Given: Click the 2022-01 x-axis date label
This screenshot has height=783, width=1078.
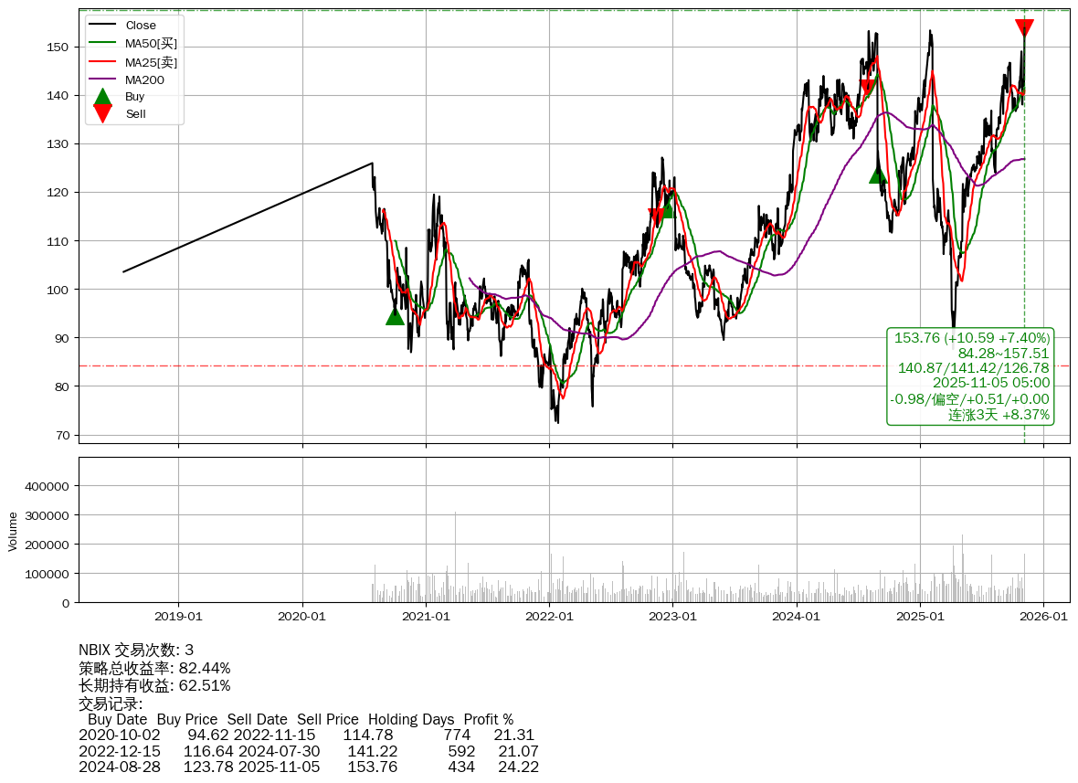Looking at the screenshot, I should pos(549,617).
